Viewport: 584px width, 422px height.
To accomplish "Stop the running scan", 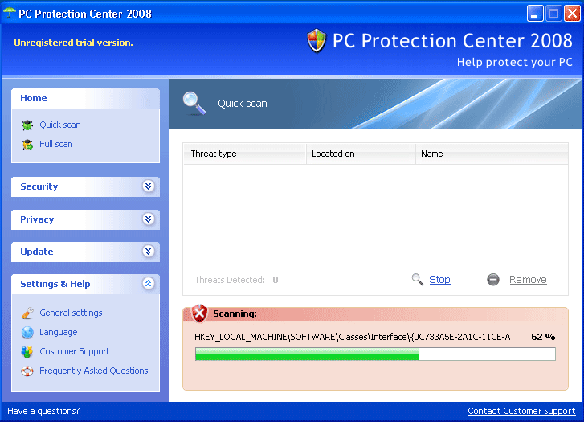I will 439,280.
